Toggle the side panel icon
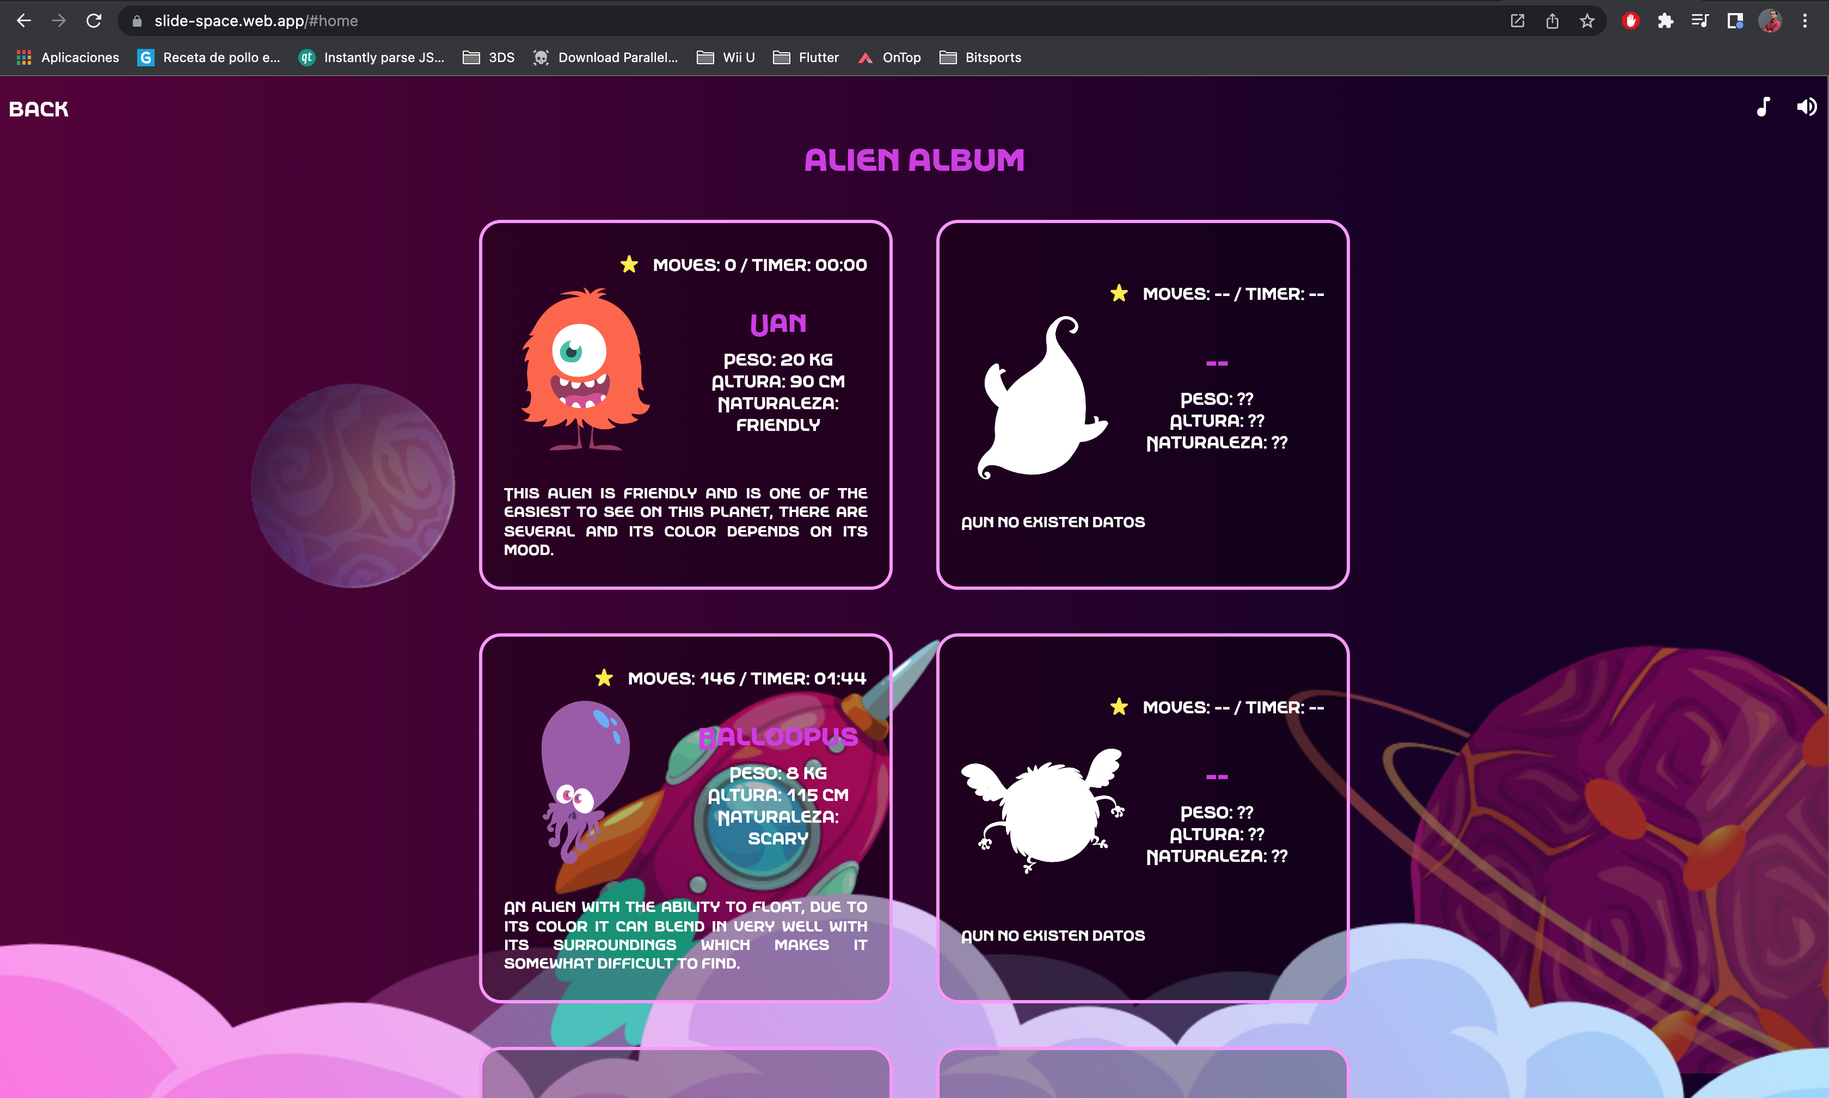1829x1098 pixels. [x=1734, y=21]
